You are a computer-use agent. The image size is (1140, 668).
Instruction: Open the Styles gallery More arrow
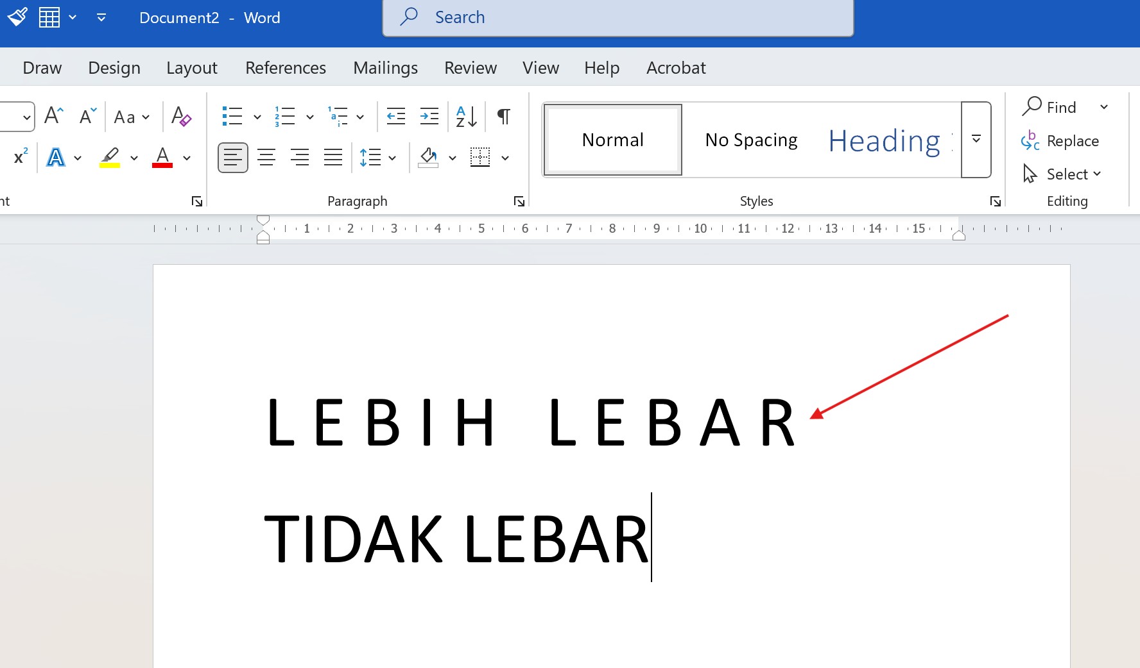tap(976, 139)
